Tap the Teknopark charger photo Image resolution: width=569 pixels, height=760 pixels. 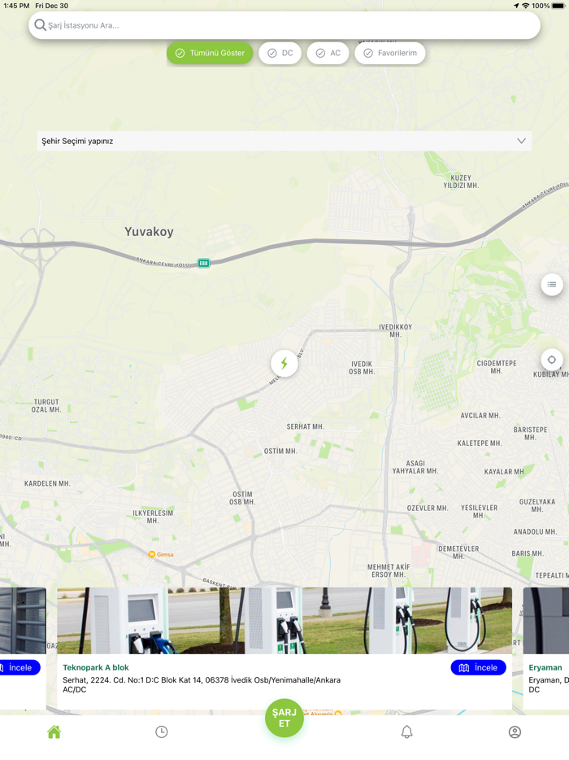coord(284,620)
